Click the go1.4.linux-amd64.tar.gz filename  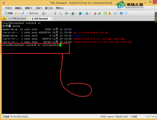(x=91, y=33)
